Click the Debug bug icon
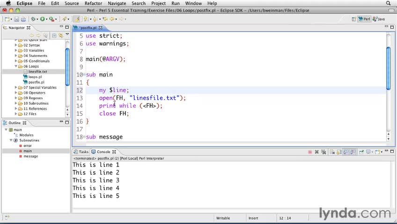The width and height of the screenshot is (397, 224). click(x=33, y=19)
